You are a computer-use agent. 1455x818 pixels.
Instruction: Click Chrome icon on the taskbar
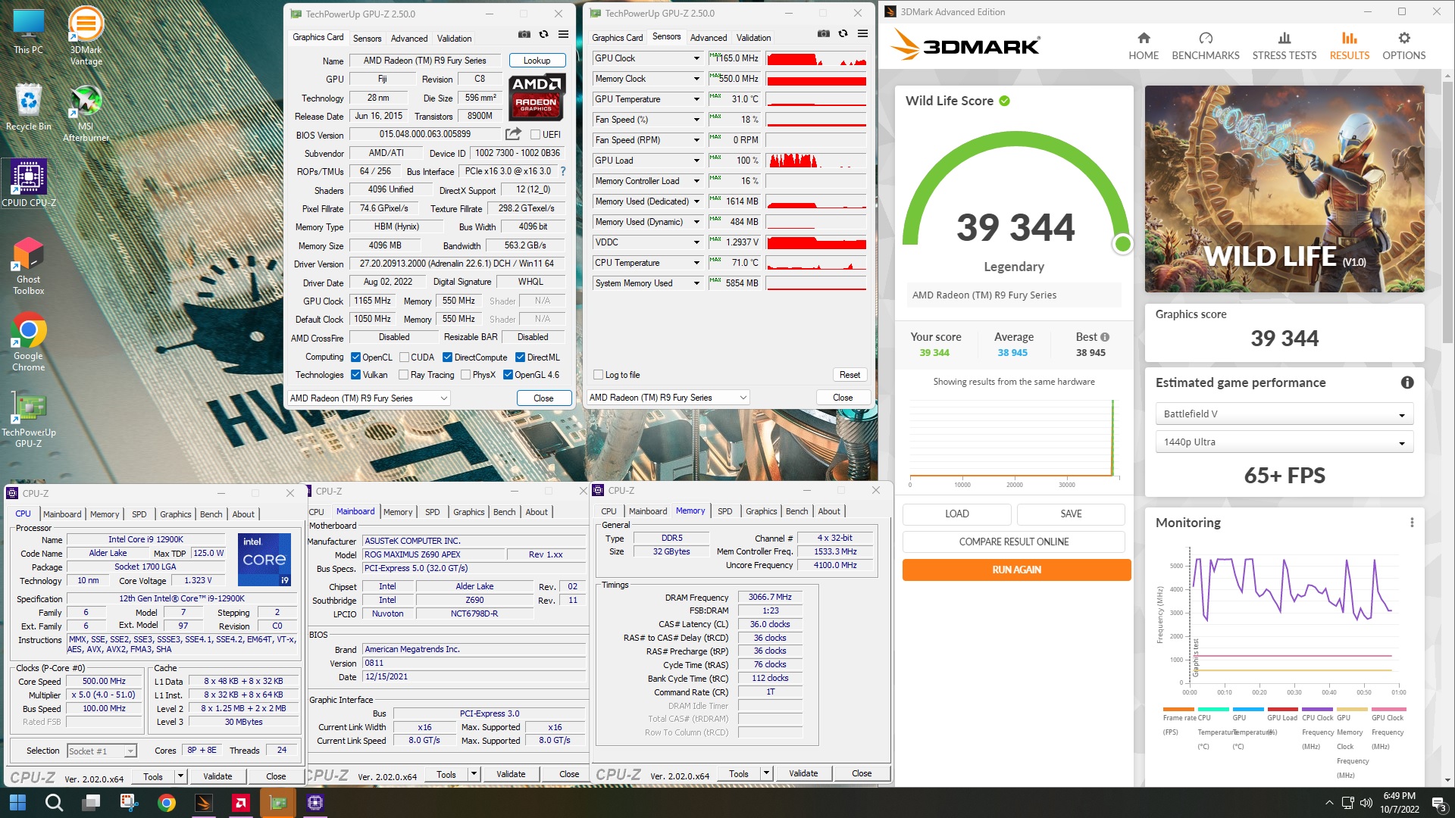167,802
